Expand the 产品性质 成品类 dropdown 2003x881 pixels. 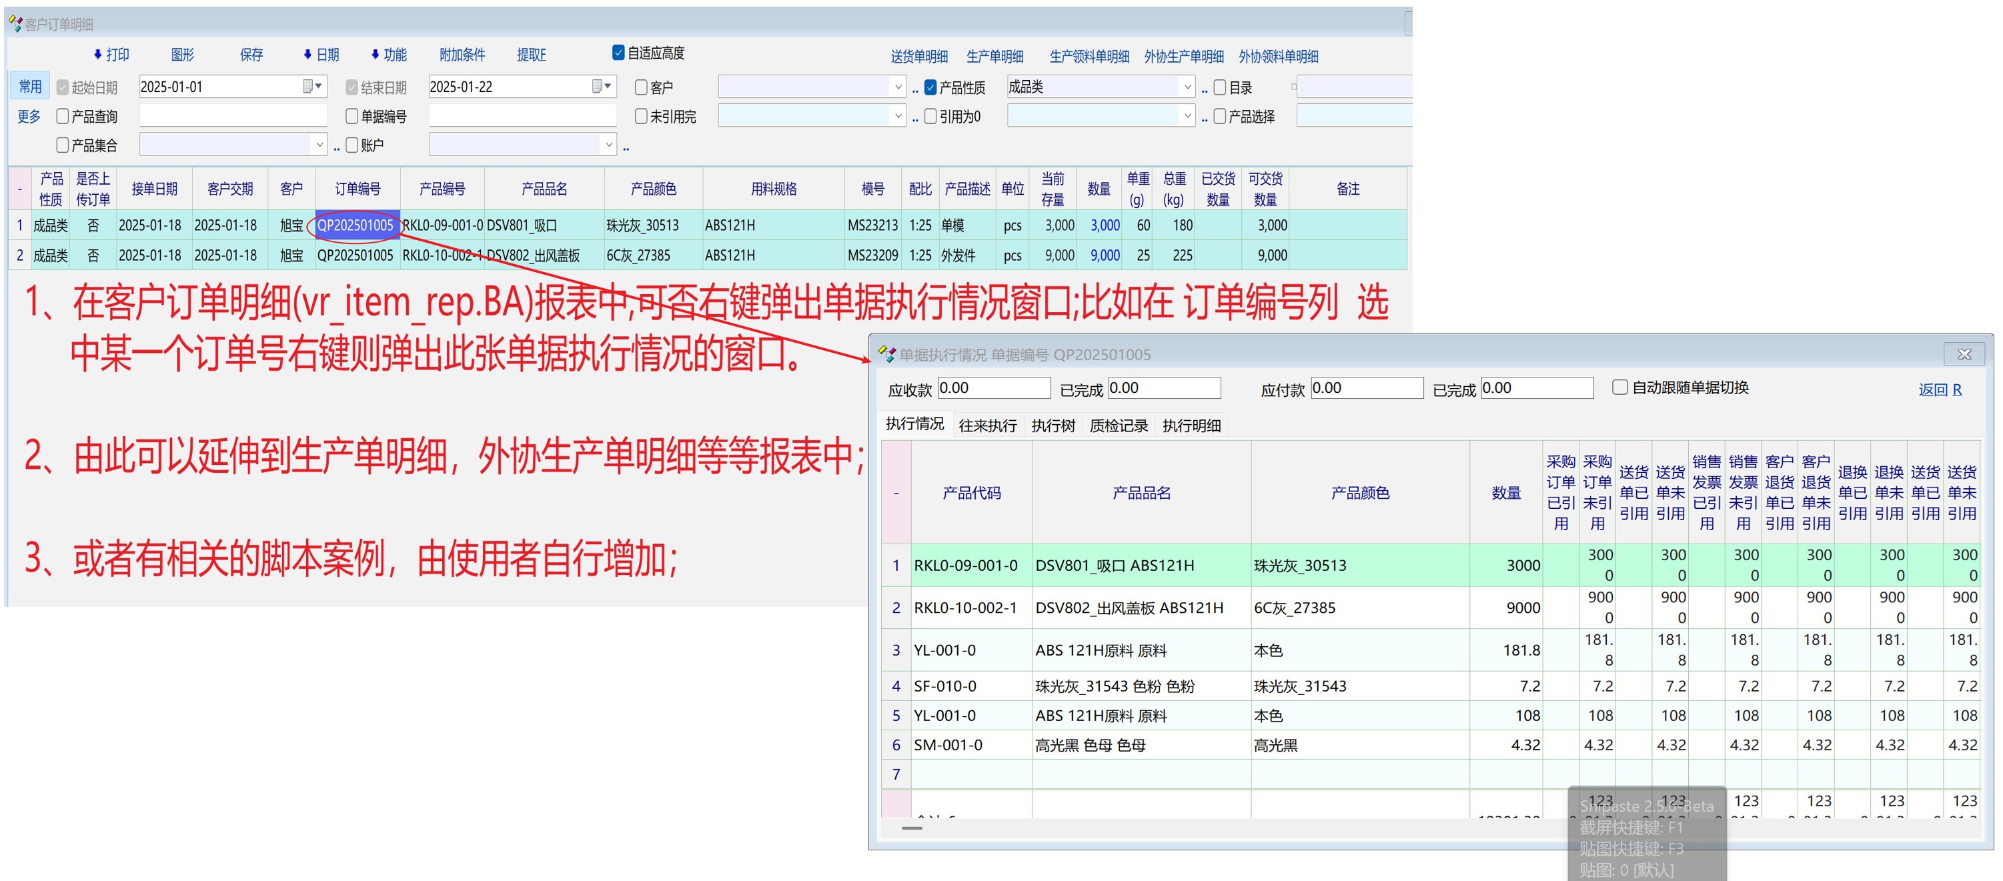[x=1187, y=87]
